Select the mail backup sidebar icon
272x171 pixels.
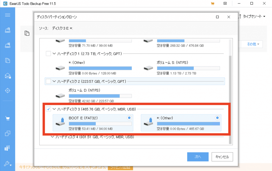(x=7, y=76)
